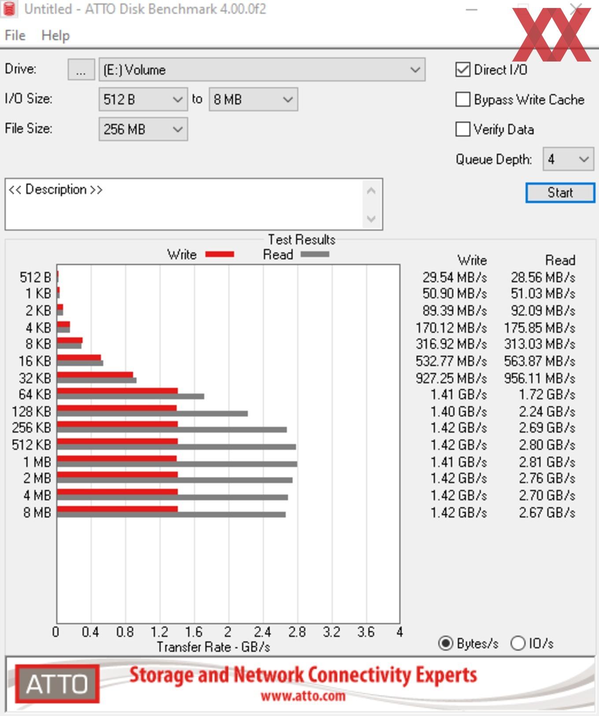Click the 563.87 MB/s read value

tap(540, 361)
